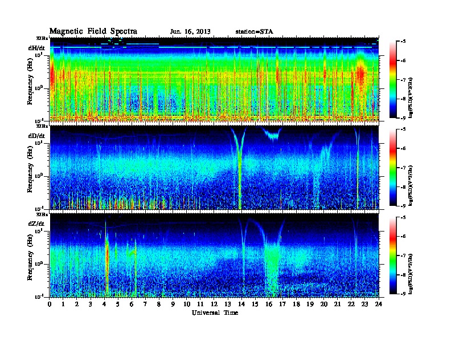This screenshot has height=349, width=451.
Task: Click the 'Magnetic Field Spectra' title
Action: tap(93, 31)
